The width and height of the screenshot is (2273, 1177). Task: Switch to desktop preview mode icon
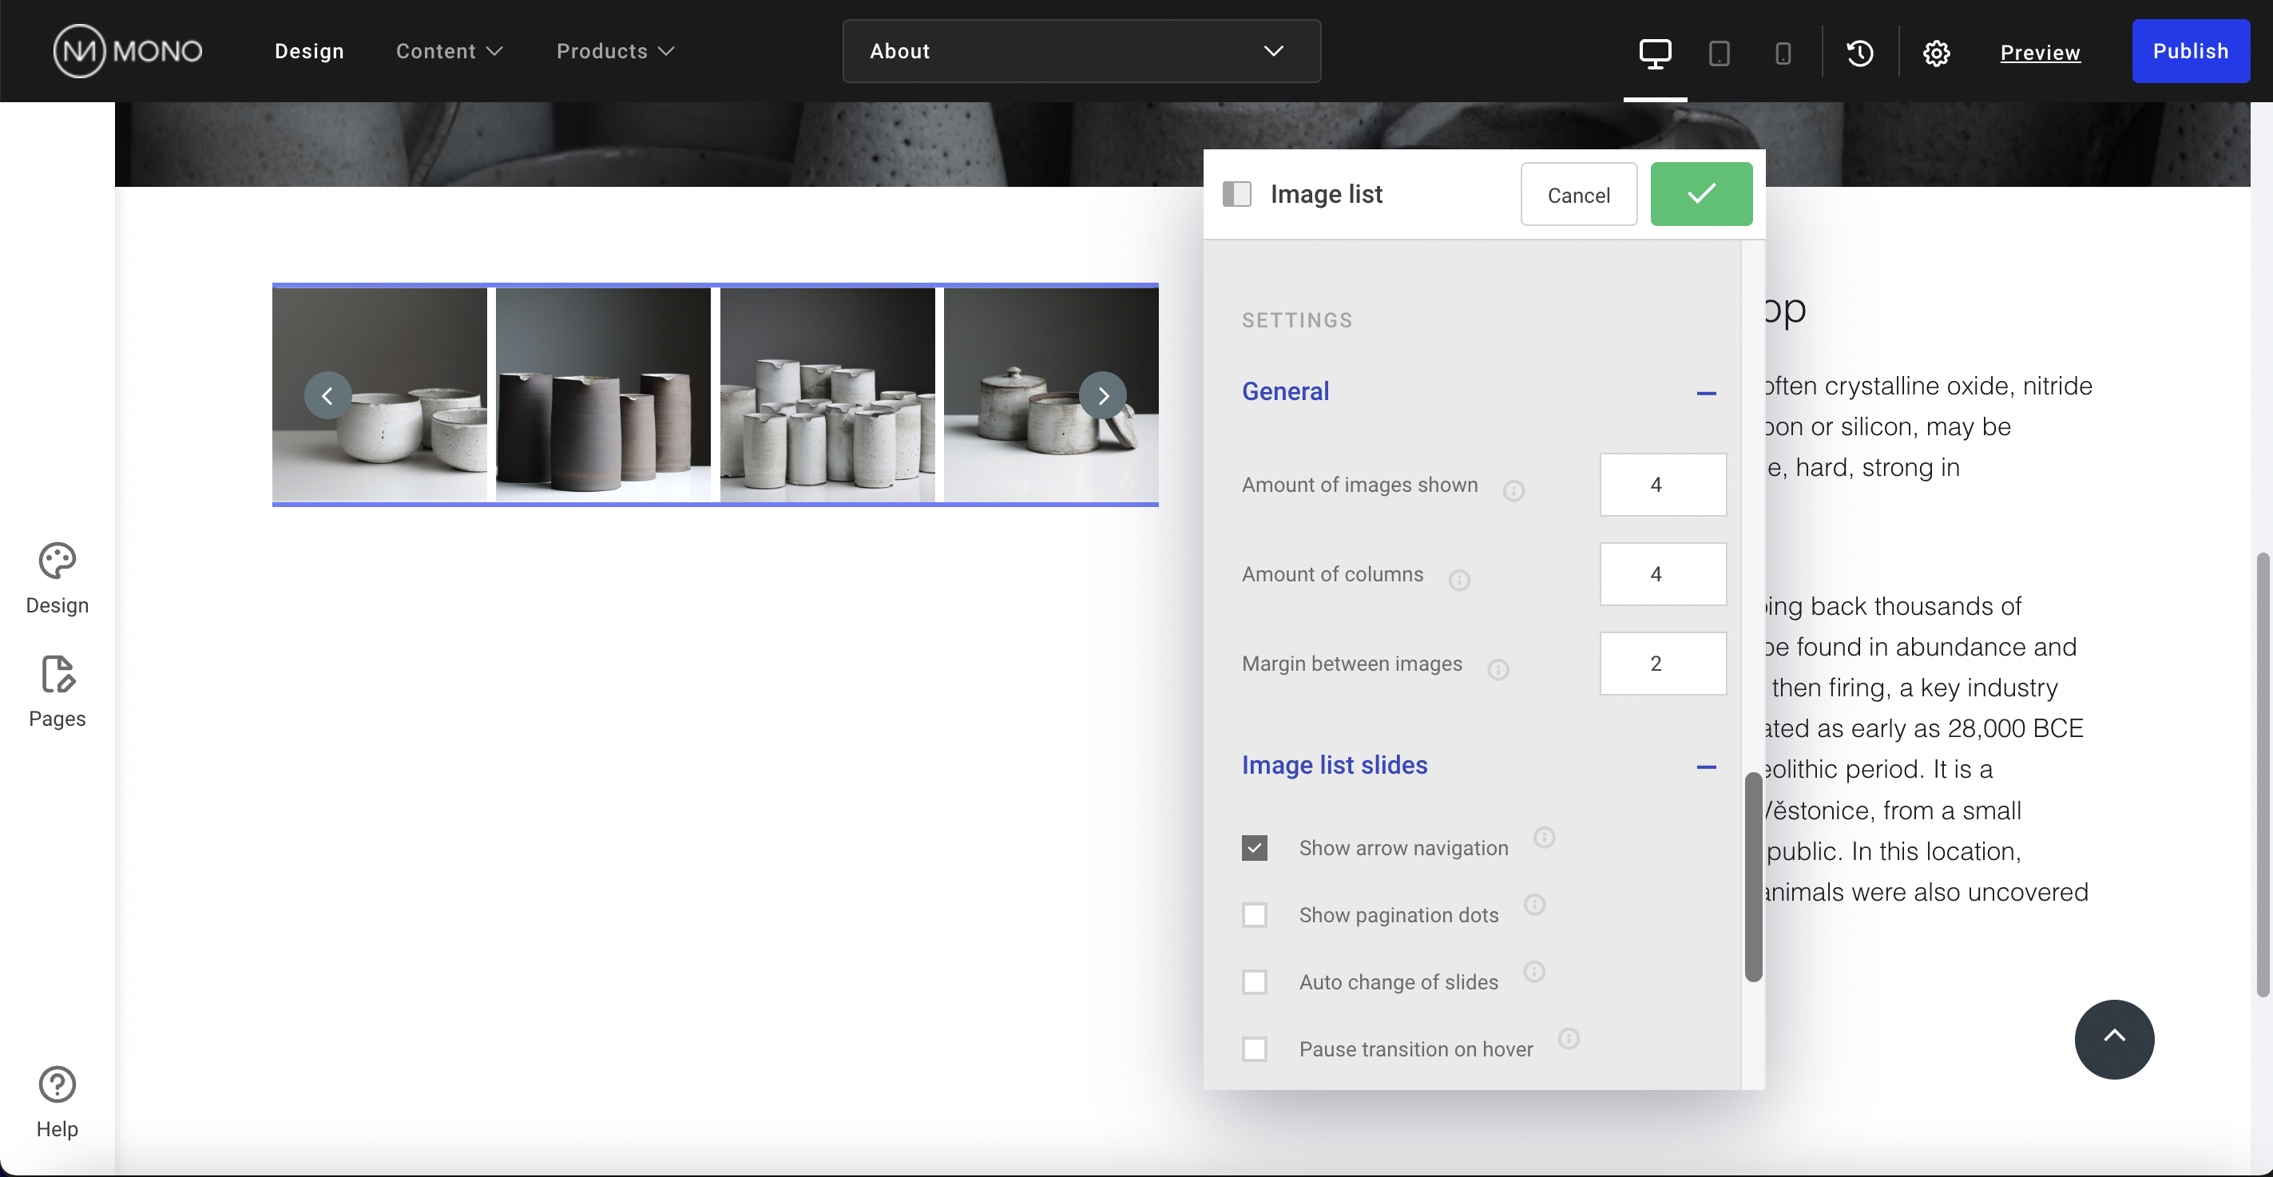[1655, 53]
